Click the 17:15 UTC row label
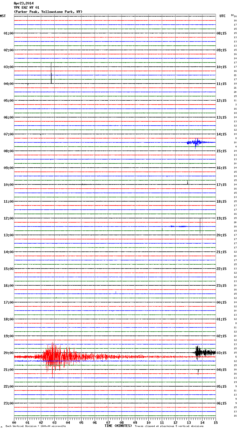Image resolution: width=238 pixels, height=430 pixels. pos(221,185)
